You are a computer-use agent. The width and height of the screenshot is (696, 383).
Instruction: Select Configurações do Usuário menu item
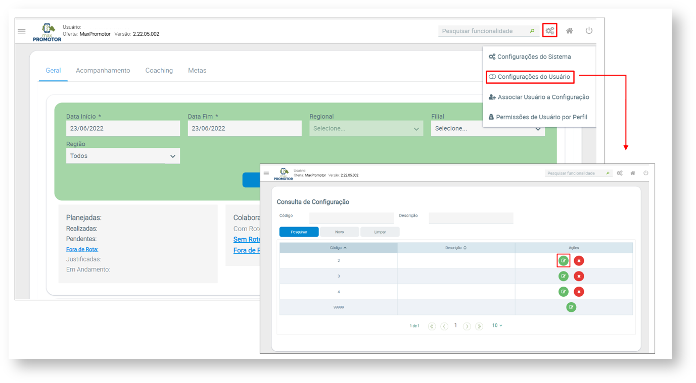click(x=530, y=77)
